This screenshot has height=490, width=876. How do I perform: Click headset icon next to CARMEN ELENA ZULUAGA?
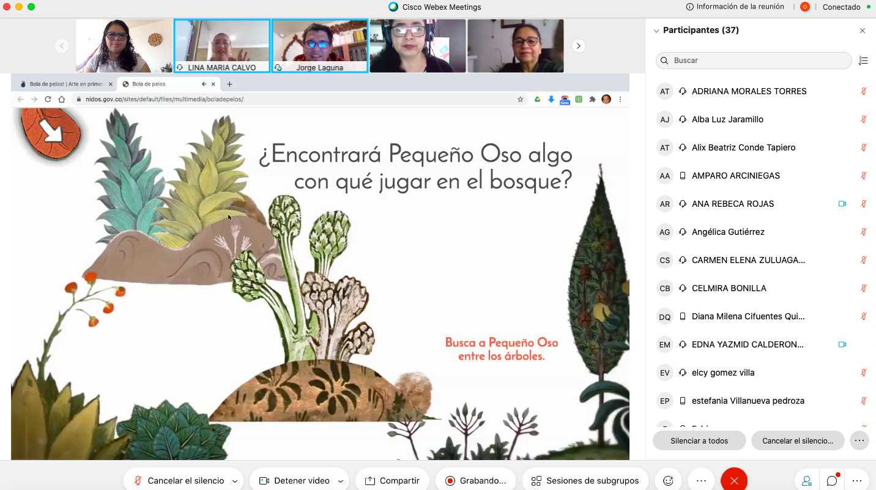683,260
